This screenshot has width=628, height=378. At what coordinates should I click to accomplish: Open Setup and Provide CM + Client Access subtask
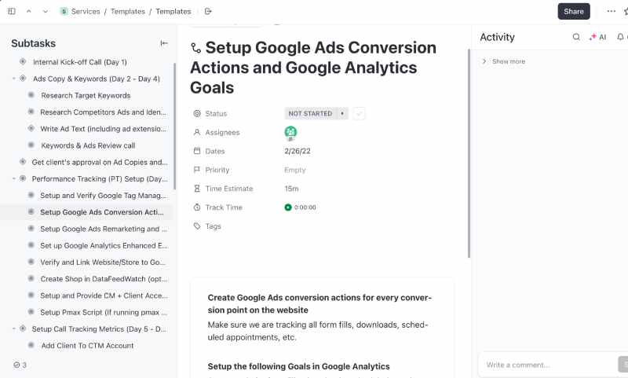[x=104, y=295]
